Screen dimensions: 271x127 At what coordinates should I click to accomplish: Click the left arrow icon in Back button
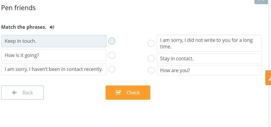[x=15, y=93]
